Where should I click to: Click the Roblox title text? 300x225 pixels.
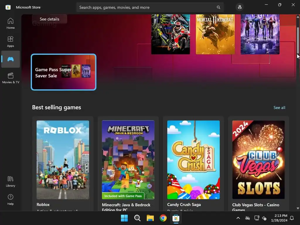(43, 204)
